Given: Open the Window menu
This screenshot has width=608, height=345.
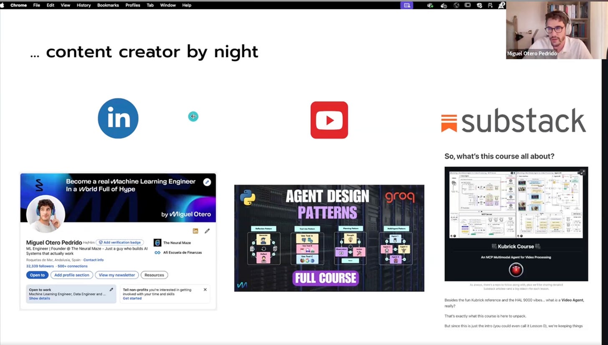Looking at the screenshot, I should (168, 5).
